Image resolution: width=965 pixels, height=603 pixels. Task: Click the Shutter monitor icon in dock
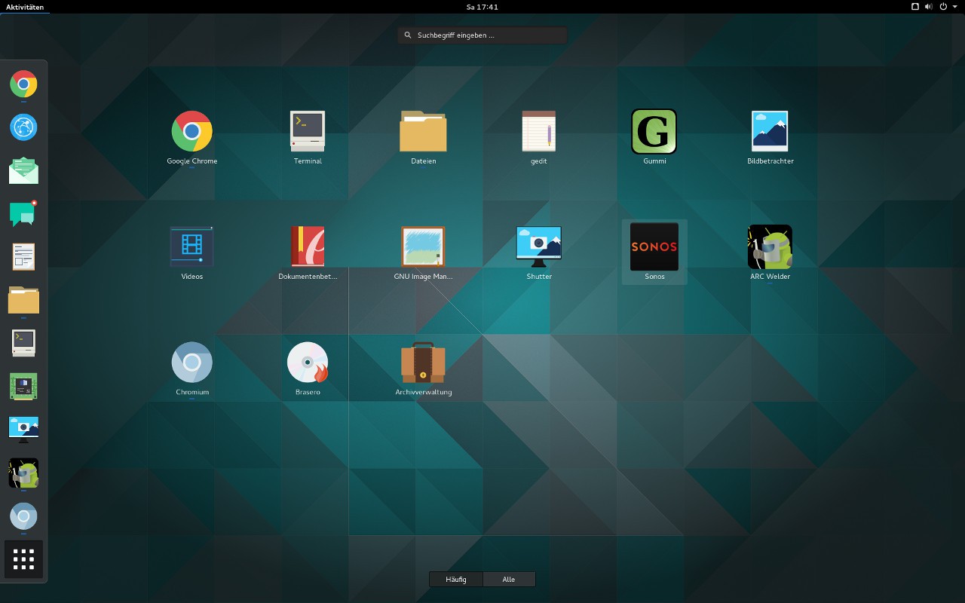23,430
